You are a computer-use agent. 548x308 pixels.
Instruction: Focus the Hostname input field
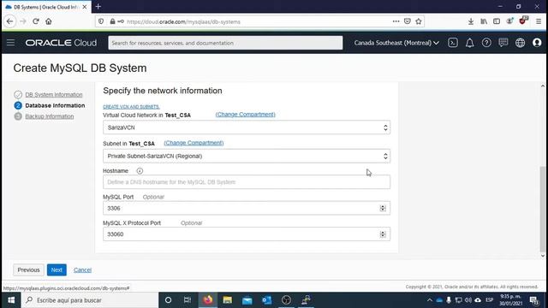tap(247, 182)
